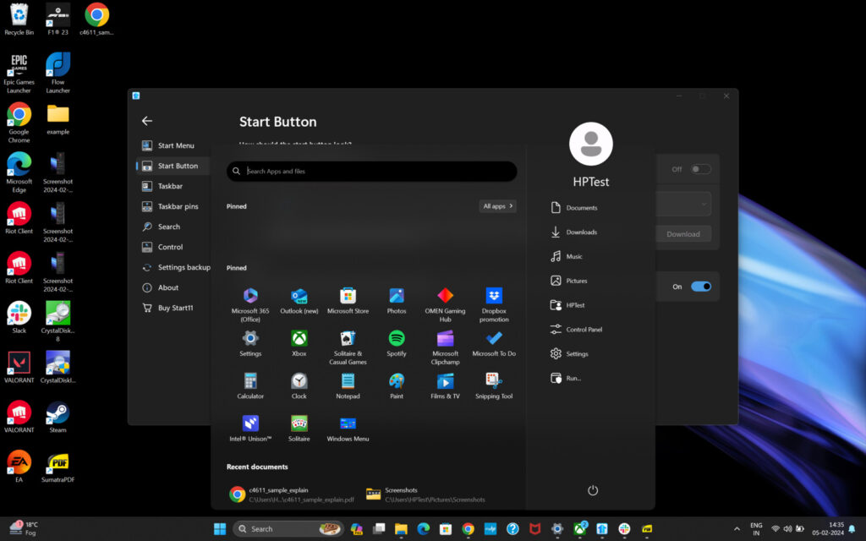Disable the On toggle switch

(x=700, y=287)
